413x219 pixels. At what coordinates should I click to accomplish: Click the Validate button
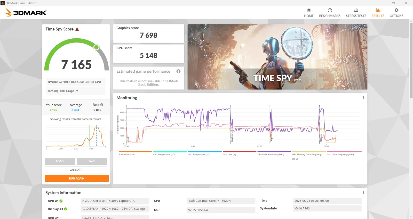(76, 170)
